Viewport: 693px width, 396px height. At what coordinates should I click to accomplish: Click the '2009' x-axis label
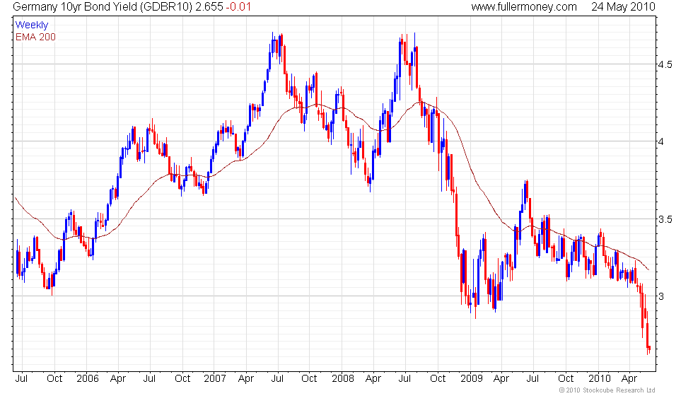pyautogui.click(x=471, y=378)
